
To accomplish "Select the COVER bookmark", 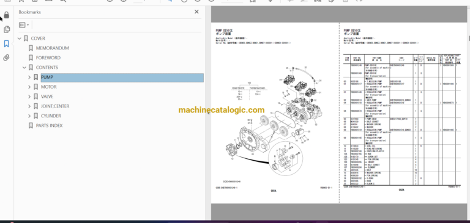I will [38, 38].
